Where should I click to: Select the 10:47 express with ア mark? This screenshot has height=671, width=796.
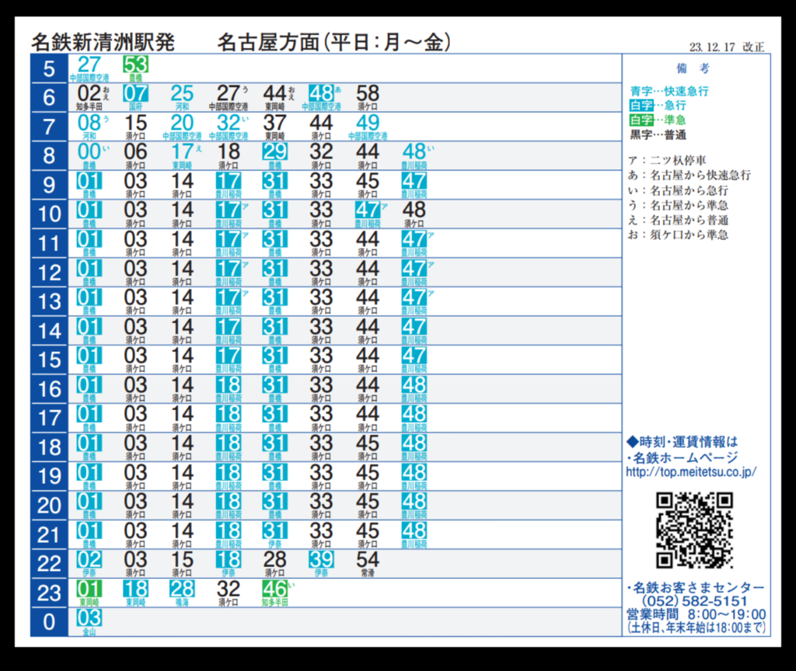click(370, 214)
